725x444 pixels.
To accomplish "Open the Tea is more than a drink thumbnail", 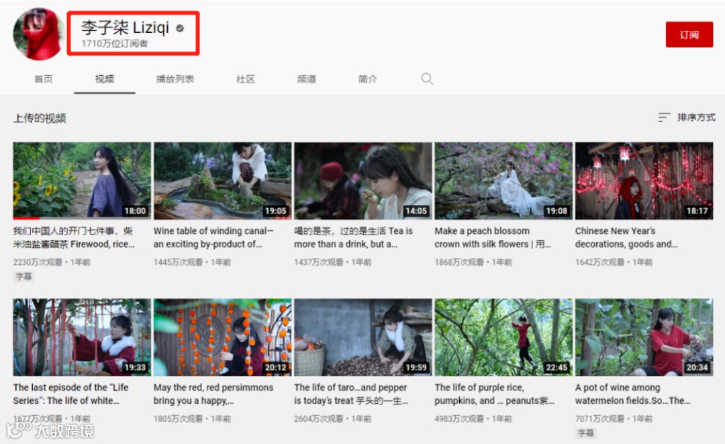I will point(363,181).
